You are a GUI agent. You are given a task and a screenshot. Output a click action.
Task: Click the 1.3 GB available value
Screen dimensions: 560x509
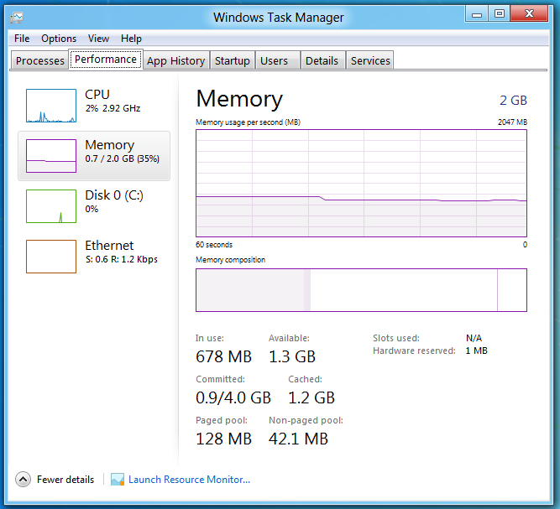(x=292, y=356)
